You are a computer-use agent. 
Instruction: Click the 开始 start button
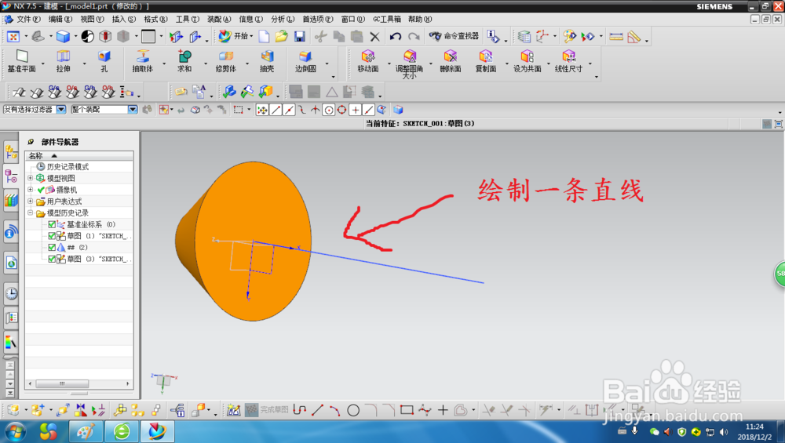tap(234, 36)
